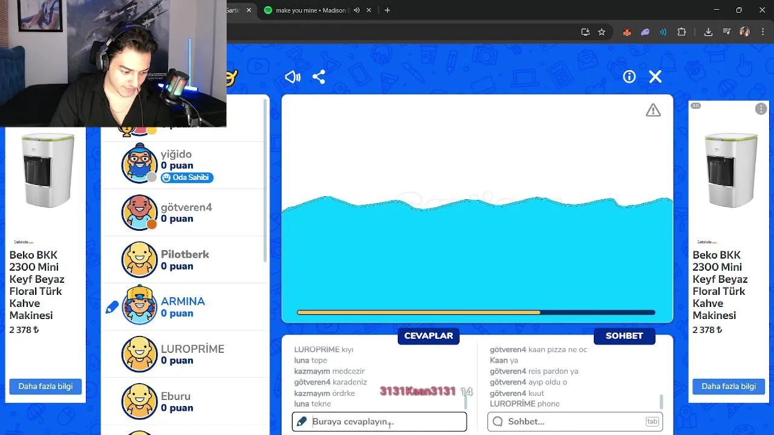Click the player name 'LUROPRİME' in the player list

[192, 349]
